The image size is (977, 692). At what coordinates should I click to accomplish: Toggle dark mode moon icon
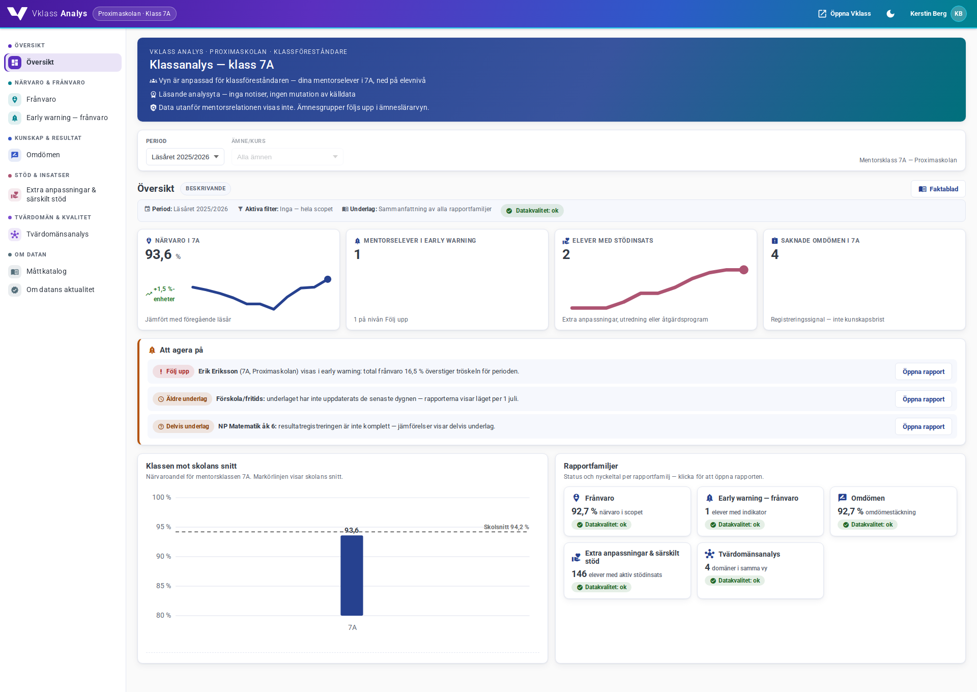tap(890, 14)
